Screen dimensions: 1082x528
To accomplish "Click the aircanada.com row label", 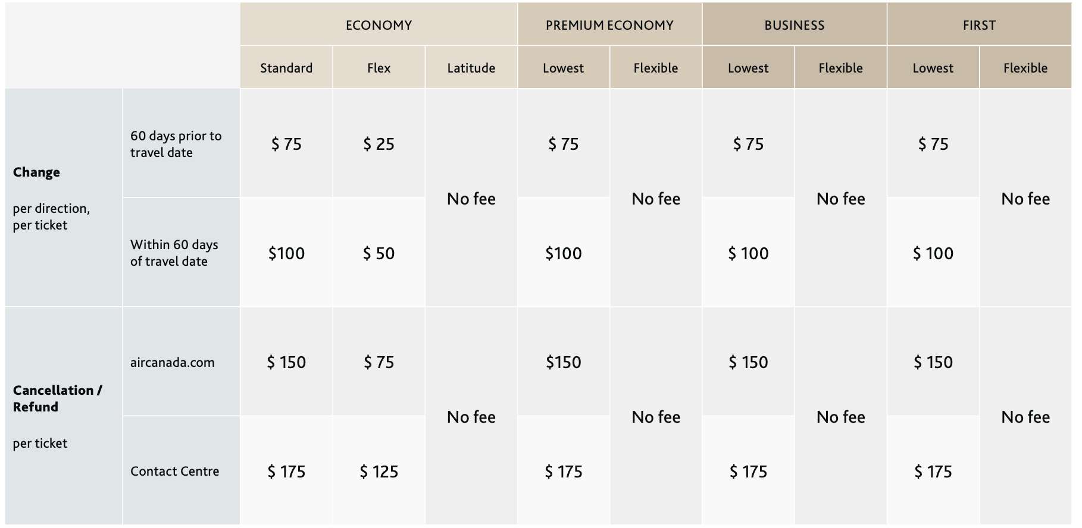I will [x=173, y=362].
